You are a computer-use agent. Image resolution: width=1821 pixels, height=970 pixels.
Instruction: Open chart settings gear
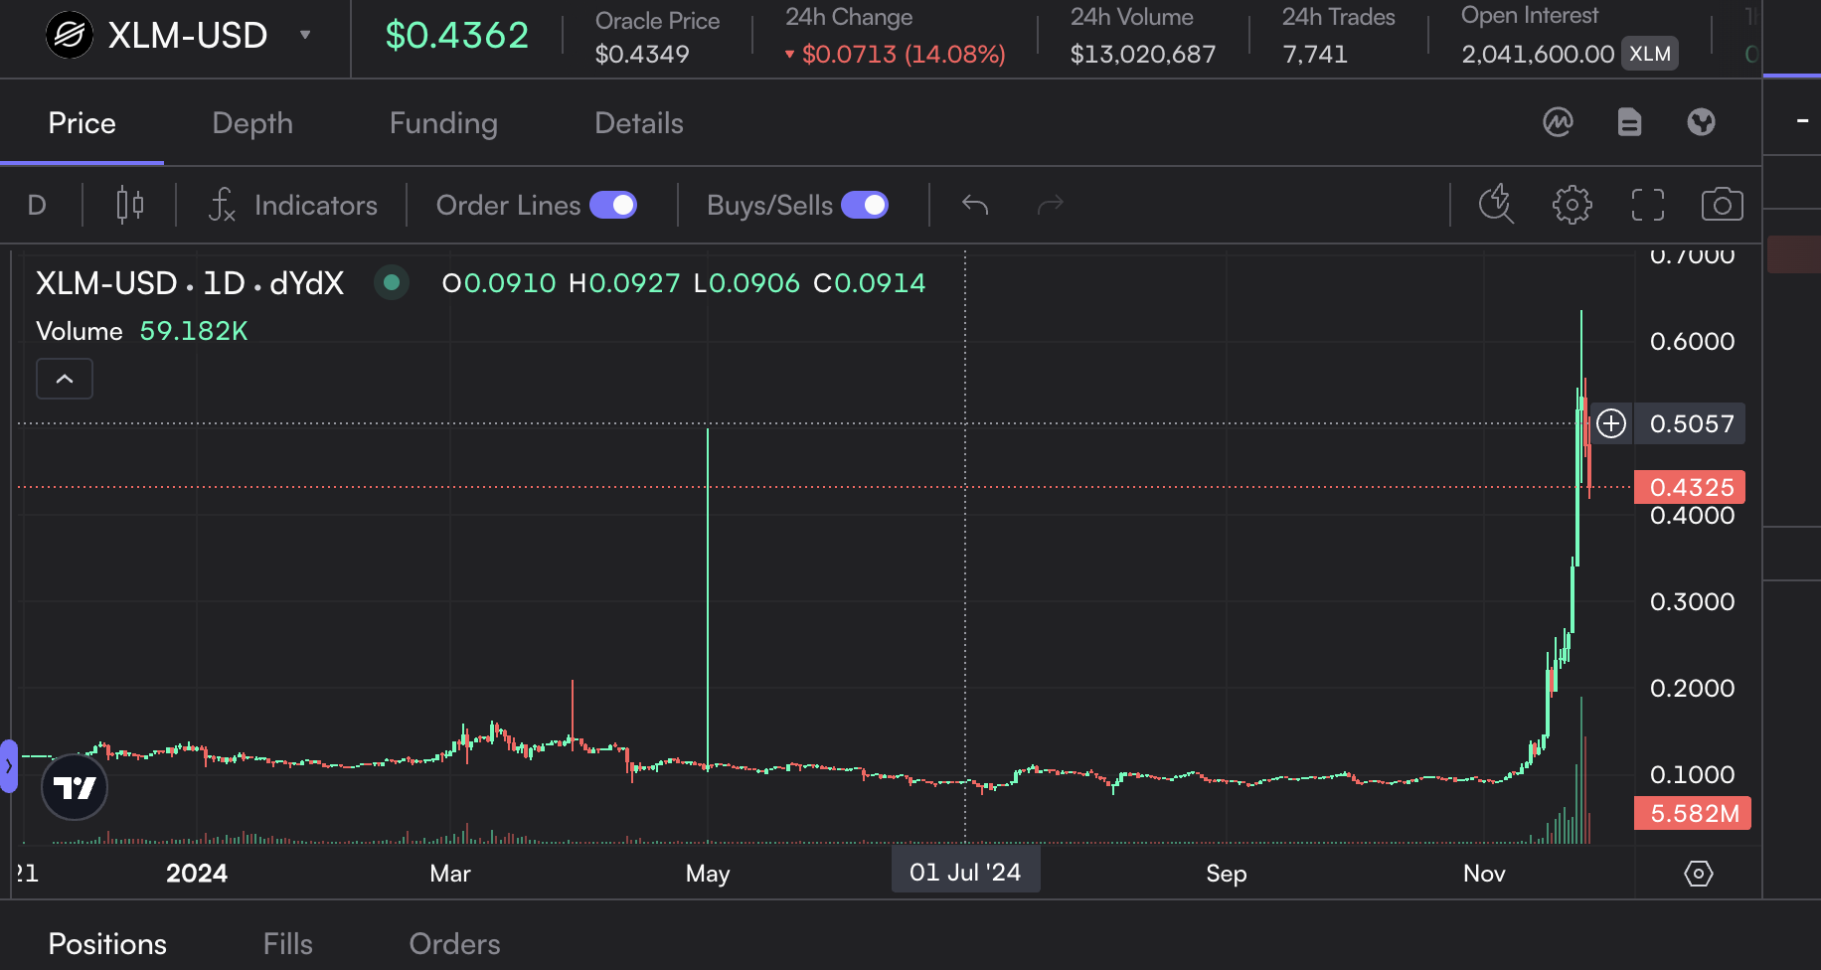(1572, 205)
